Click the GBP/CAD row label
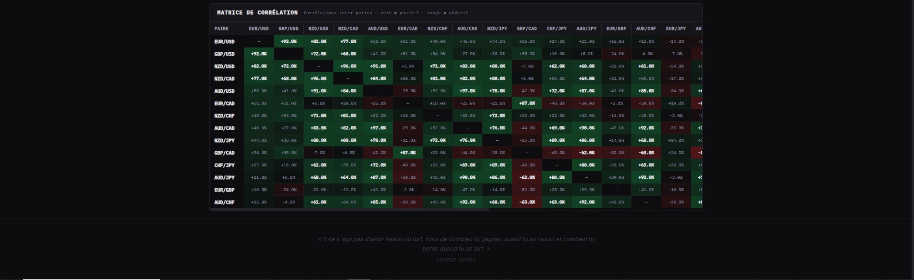This screenshot has width=914, height=280. [224, 153]
